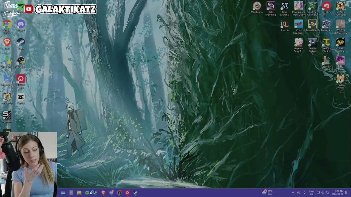Switch to OBS Studio on the taskbar
The height and width of the screenshot is (197, 351).
(x=119, y=193)
